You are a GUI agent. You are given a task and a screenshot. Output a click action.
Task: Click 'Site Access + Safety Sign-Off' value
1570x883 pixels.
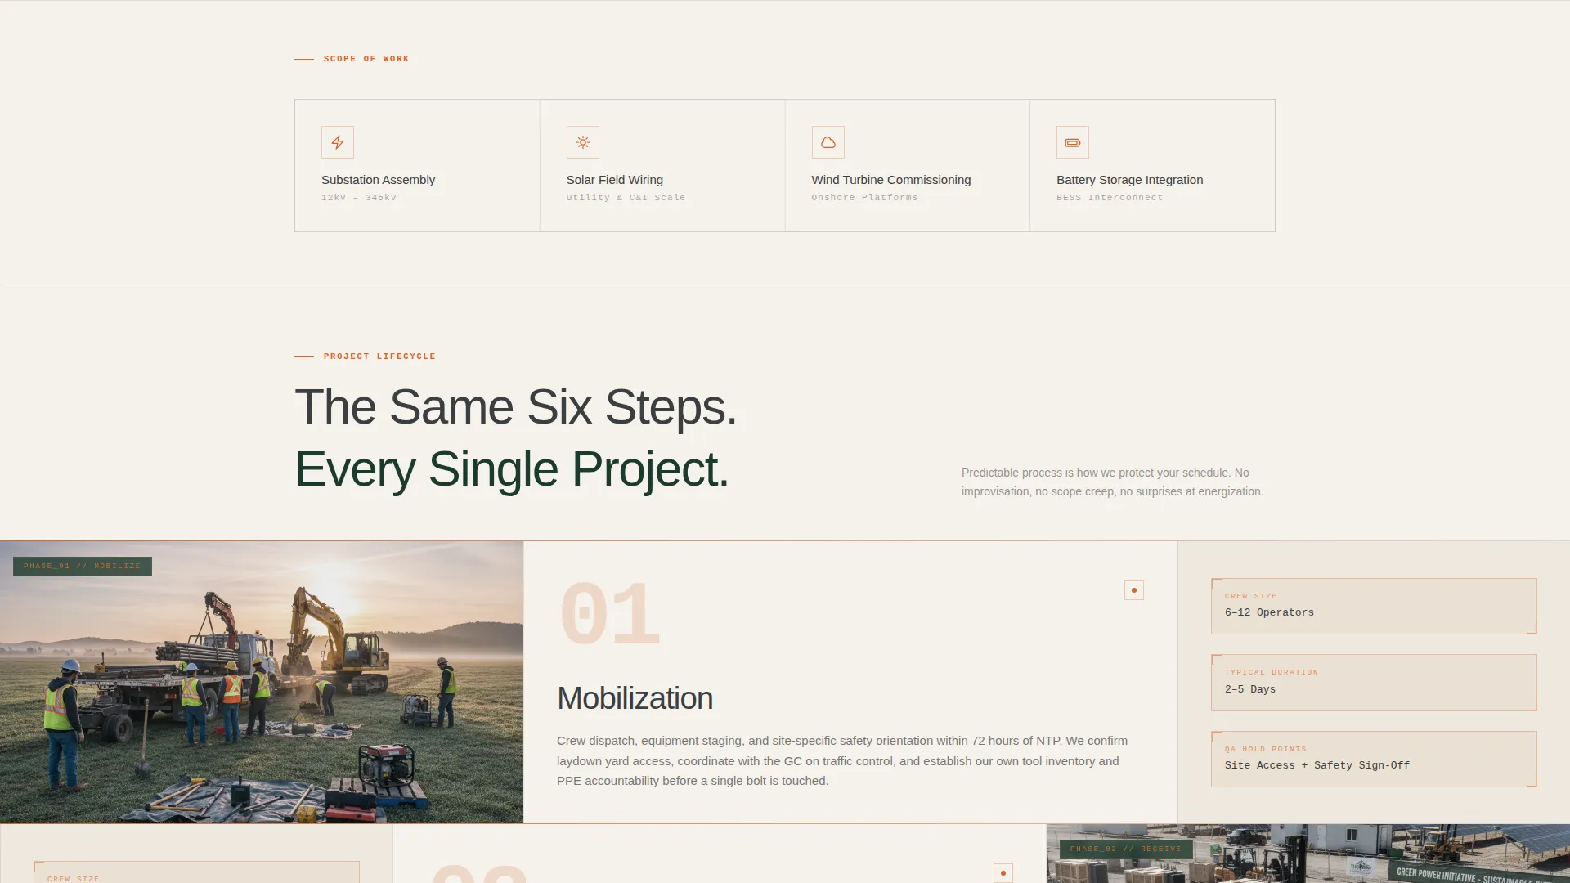coord(1317,765)
